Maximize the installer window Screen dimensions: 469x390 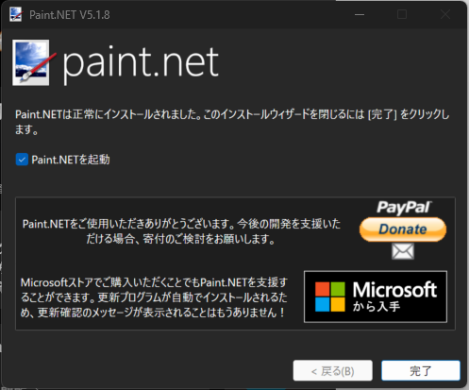402,14
